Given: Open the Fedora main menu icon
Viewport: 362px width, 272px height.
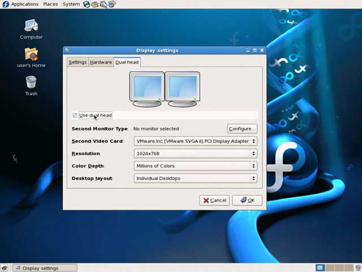Looking at the screenshot, I should click(5, 4).
